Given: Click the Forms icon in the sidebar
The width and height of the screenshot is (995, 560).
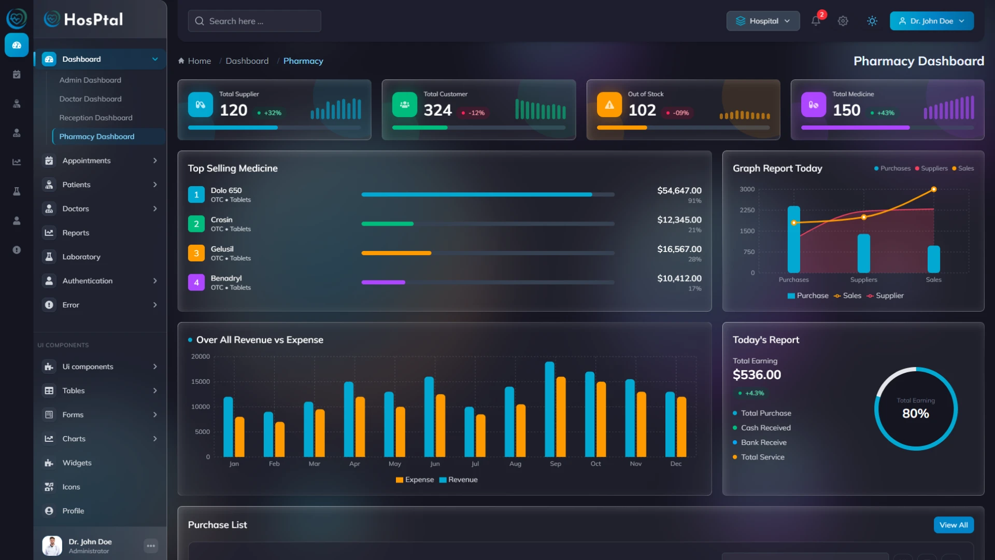Looking at the screenshot, I should tap(49, 415).
